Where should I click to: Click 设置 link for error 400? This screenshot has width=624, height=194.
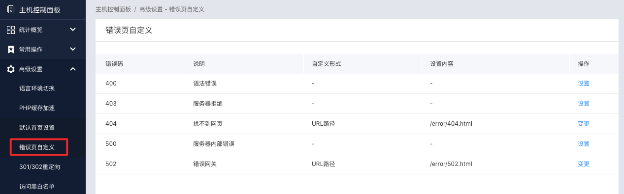click(584, 83)
